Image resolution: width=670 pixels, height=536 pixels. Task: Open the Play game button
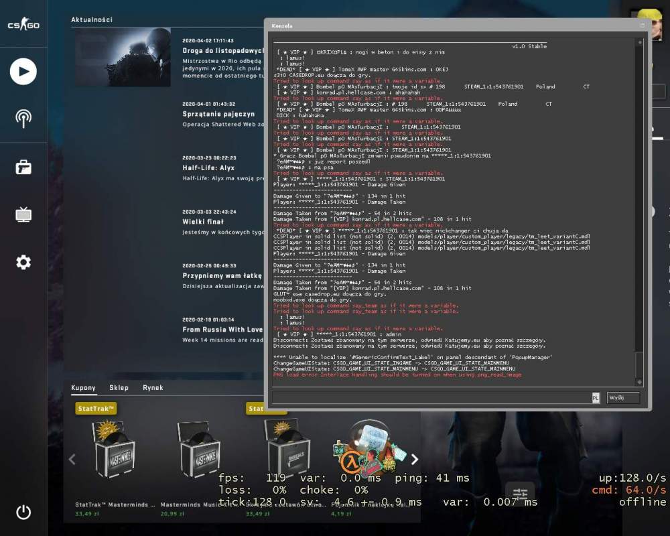tap(23, 72)
